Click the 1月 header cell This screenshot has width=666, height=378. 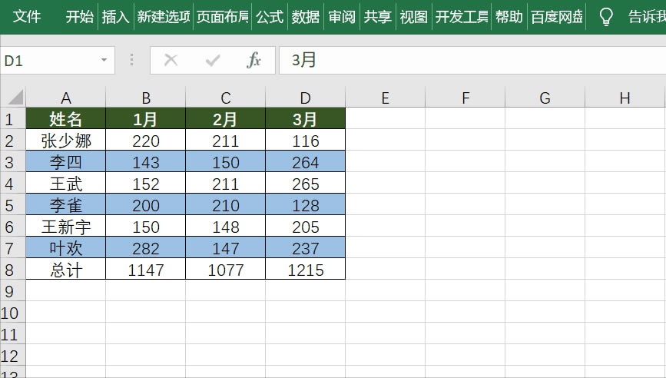tap(146, 118)
